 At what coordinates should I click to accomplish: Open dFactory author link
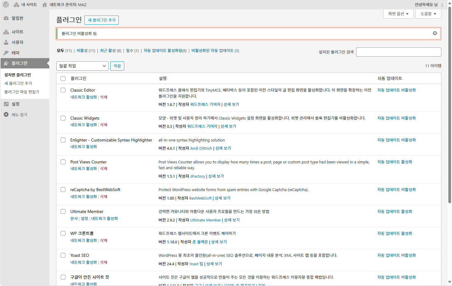(x=198, y=176)
